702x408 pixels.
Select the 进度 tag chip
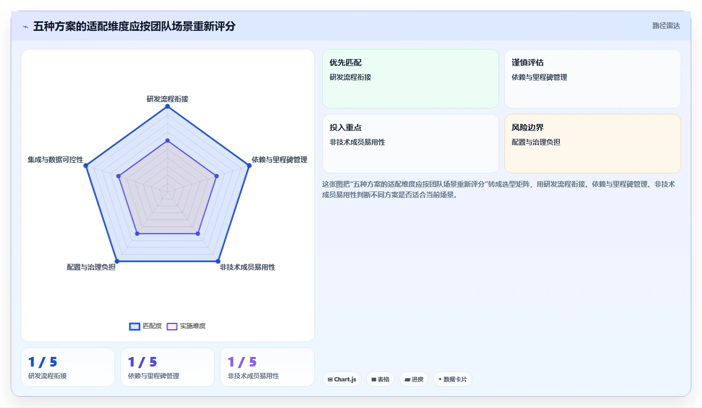[414, 379]
